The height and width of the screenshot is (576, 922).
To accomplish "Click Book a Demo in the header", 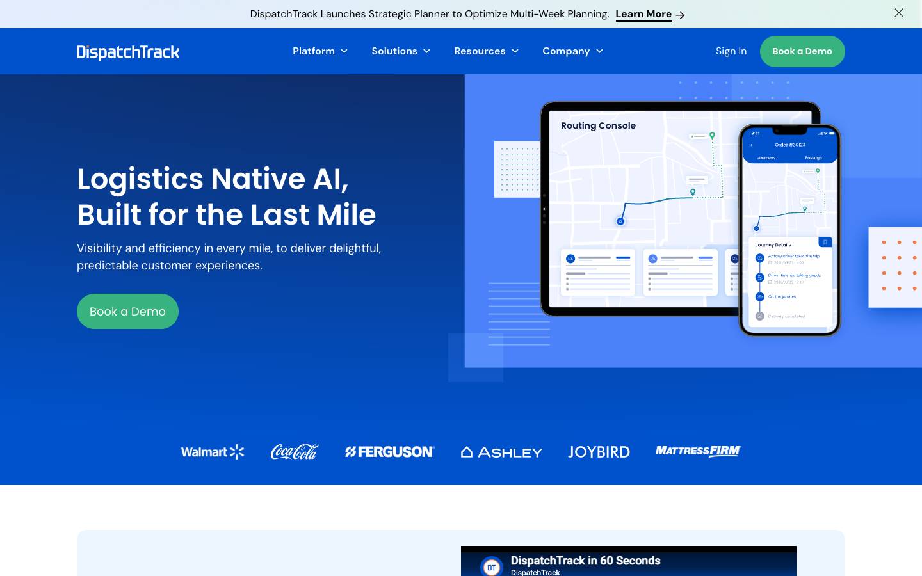I will pyautogui.click(x=802, y=51).
